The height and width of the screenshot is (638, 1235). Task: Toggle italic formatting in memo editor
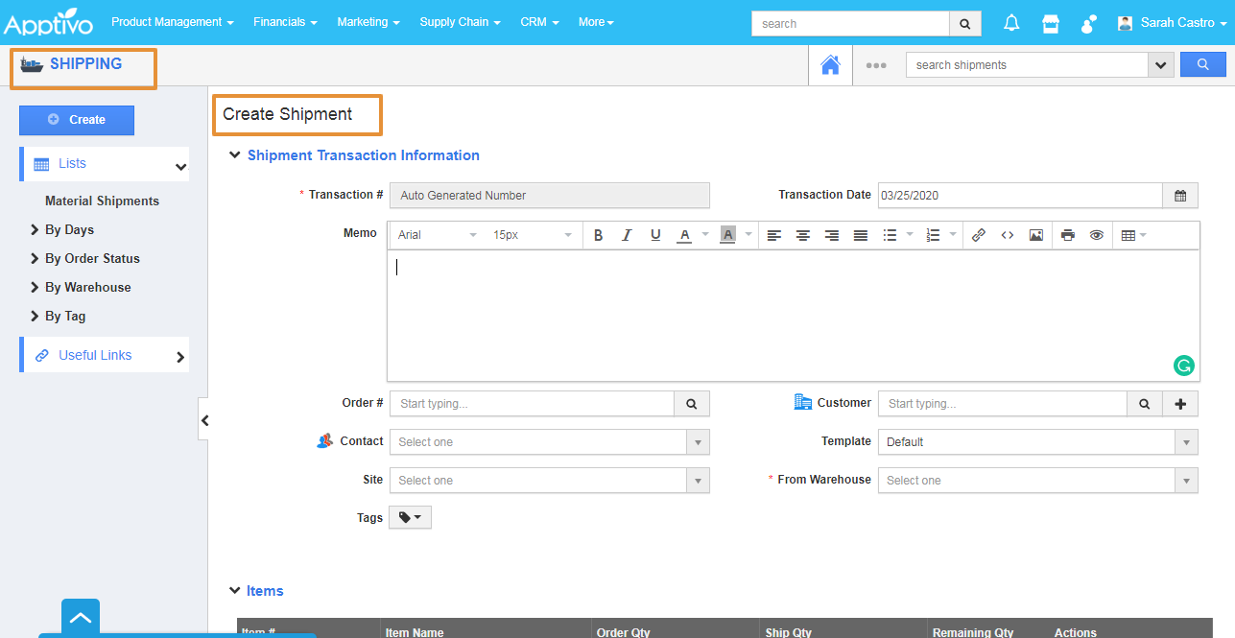pyautogui.click(x=627, y=235)
